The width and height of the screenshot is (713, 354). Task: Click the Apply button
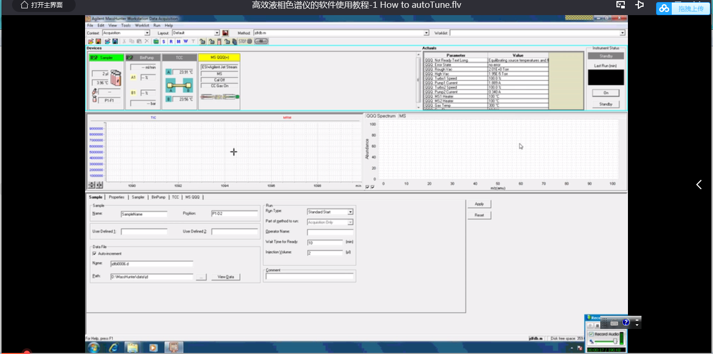tap(479, 204)
